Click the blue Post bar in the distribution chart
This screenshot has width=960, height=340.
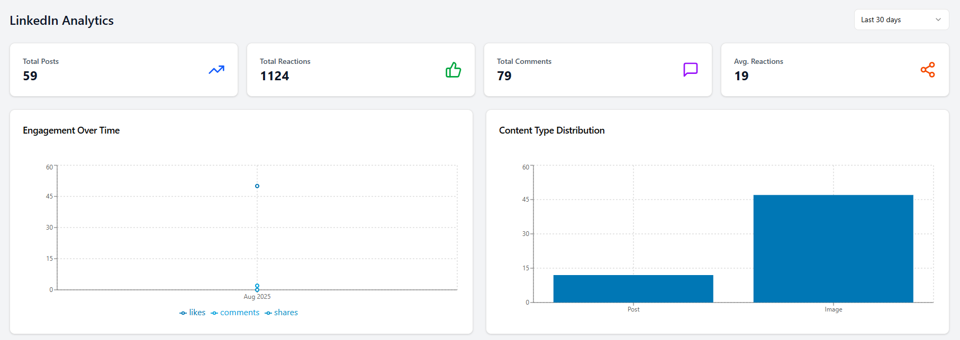point(633,288)
